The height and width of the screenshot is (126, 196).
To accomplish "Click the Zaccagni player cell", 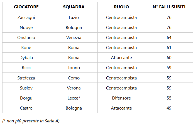I will coord(26,17).
